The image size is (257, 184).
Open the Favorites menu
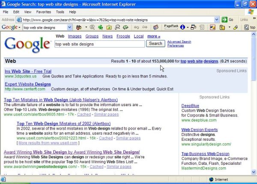tap(43, 12)
